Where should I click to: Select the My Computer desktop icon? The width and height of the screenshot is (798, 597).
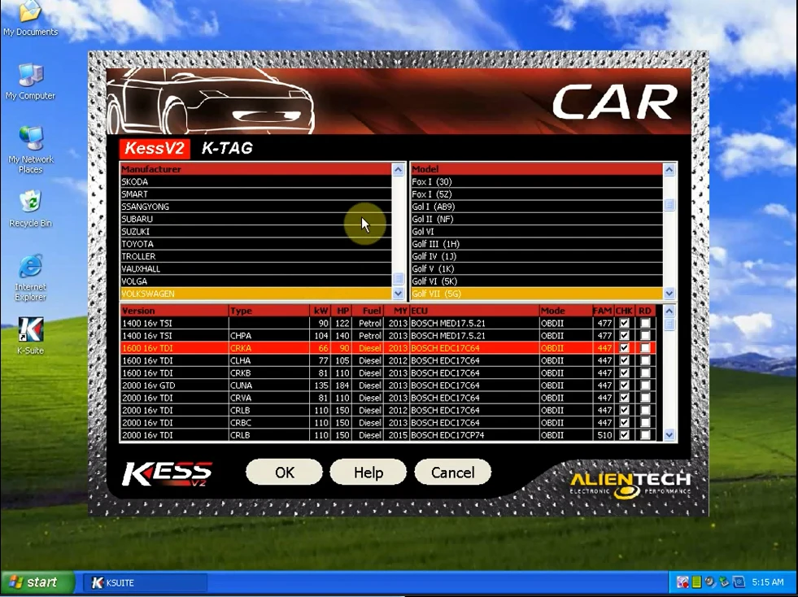click(31, 81)
